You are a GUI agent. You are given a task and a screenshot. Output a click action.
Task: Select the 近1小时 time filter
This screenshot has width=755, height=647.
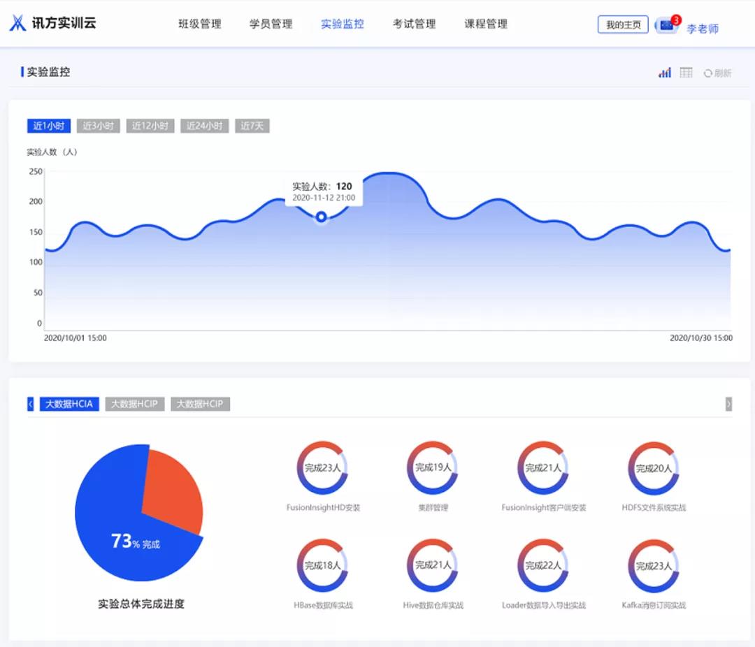(49, 126)
